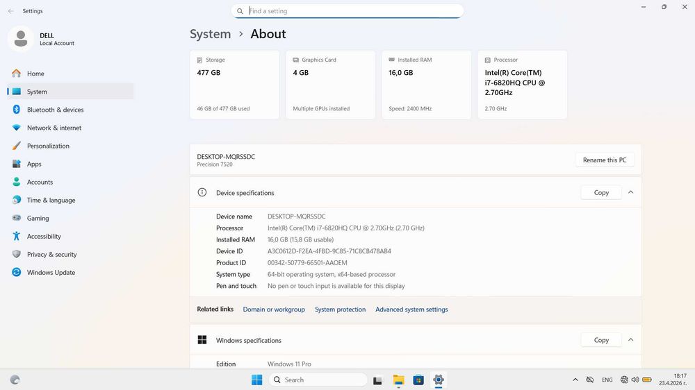Select the Device ID value text

[329, 251]
